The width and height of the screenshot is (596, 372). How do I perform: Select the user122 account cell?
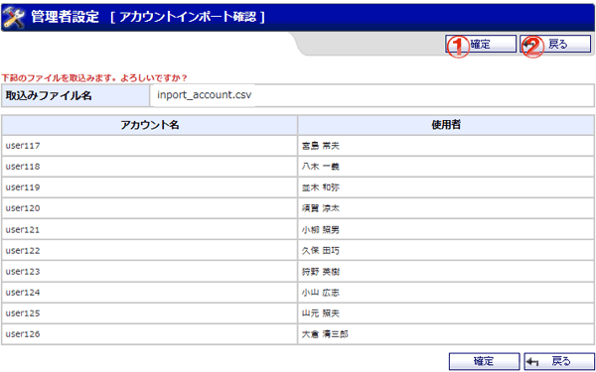click(150, 251)
